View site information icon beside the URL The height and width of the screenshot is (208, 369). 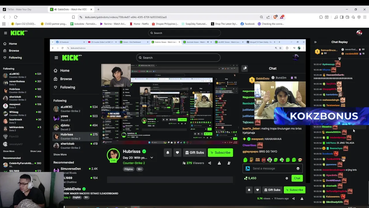click(80, 17)
